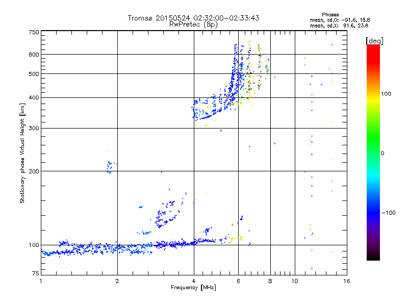Click the y-axis tick label '75'
The width and height of the screenshot is (408, 306).
(x=36, y=273)
